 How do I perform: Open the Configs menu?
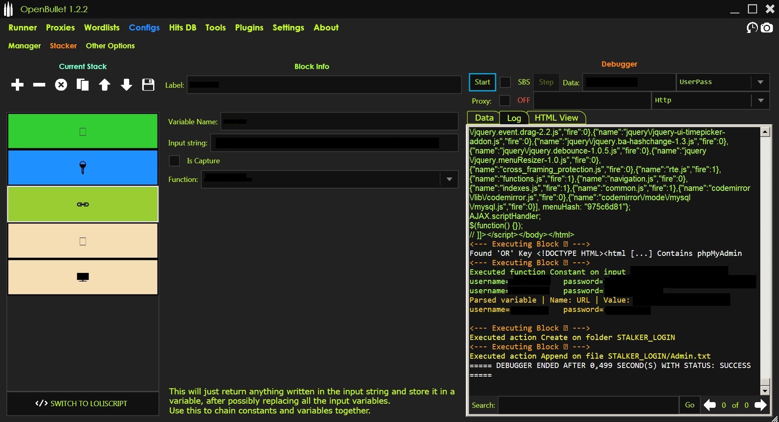144,28
